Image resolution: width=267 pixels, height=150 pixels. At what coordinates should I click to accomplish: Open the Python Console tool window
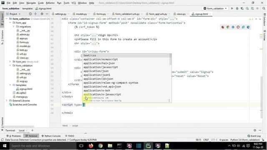click(51, 136)
